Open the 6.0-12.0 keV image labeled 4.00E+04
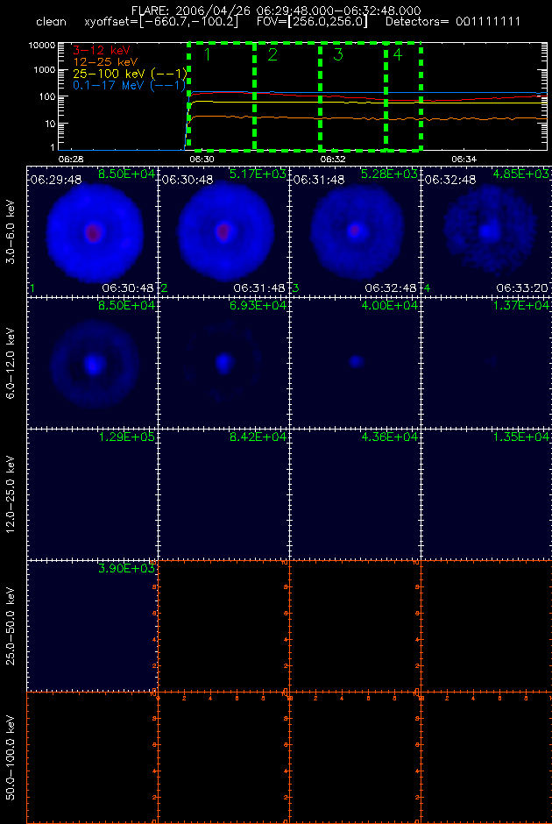552x824 pixels. 355,363
